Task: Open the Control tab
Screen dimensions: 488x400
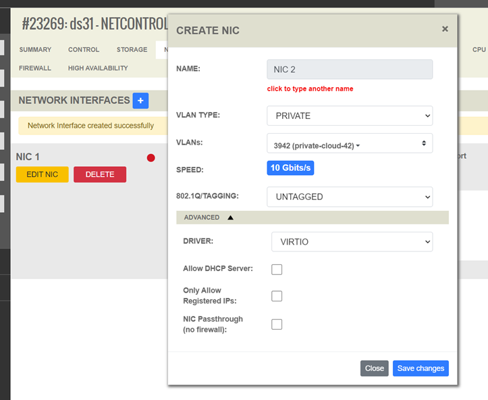Action: 84,49
